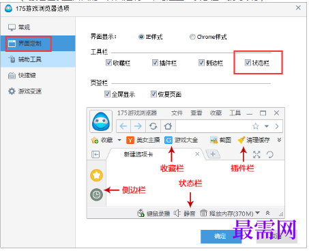Open the 游戏大全 bookmark
Image resolution: width=309 pixels, height=251 pixels.
point(181,140)
